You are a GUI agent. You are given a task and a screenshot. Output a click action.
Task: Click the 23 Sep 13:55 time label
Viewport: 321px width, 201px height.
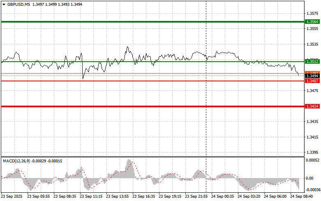tap(117, 196)
